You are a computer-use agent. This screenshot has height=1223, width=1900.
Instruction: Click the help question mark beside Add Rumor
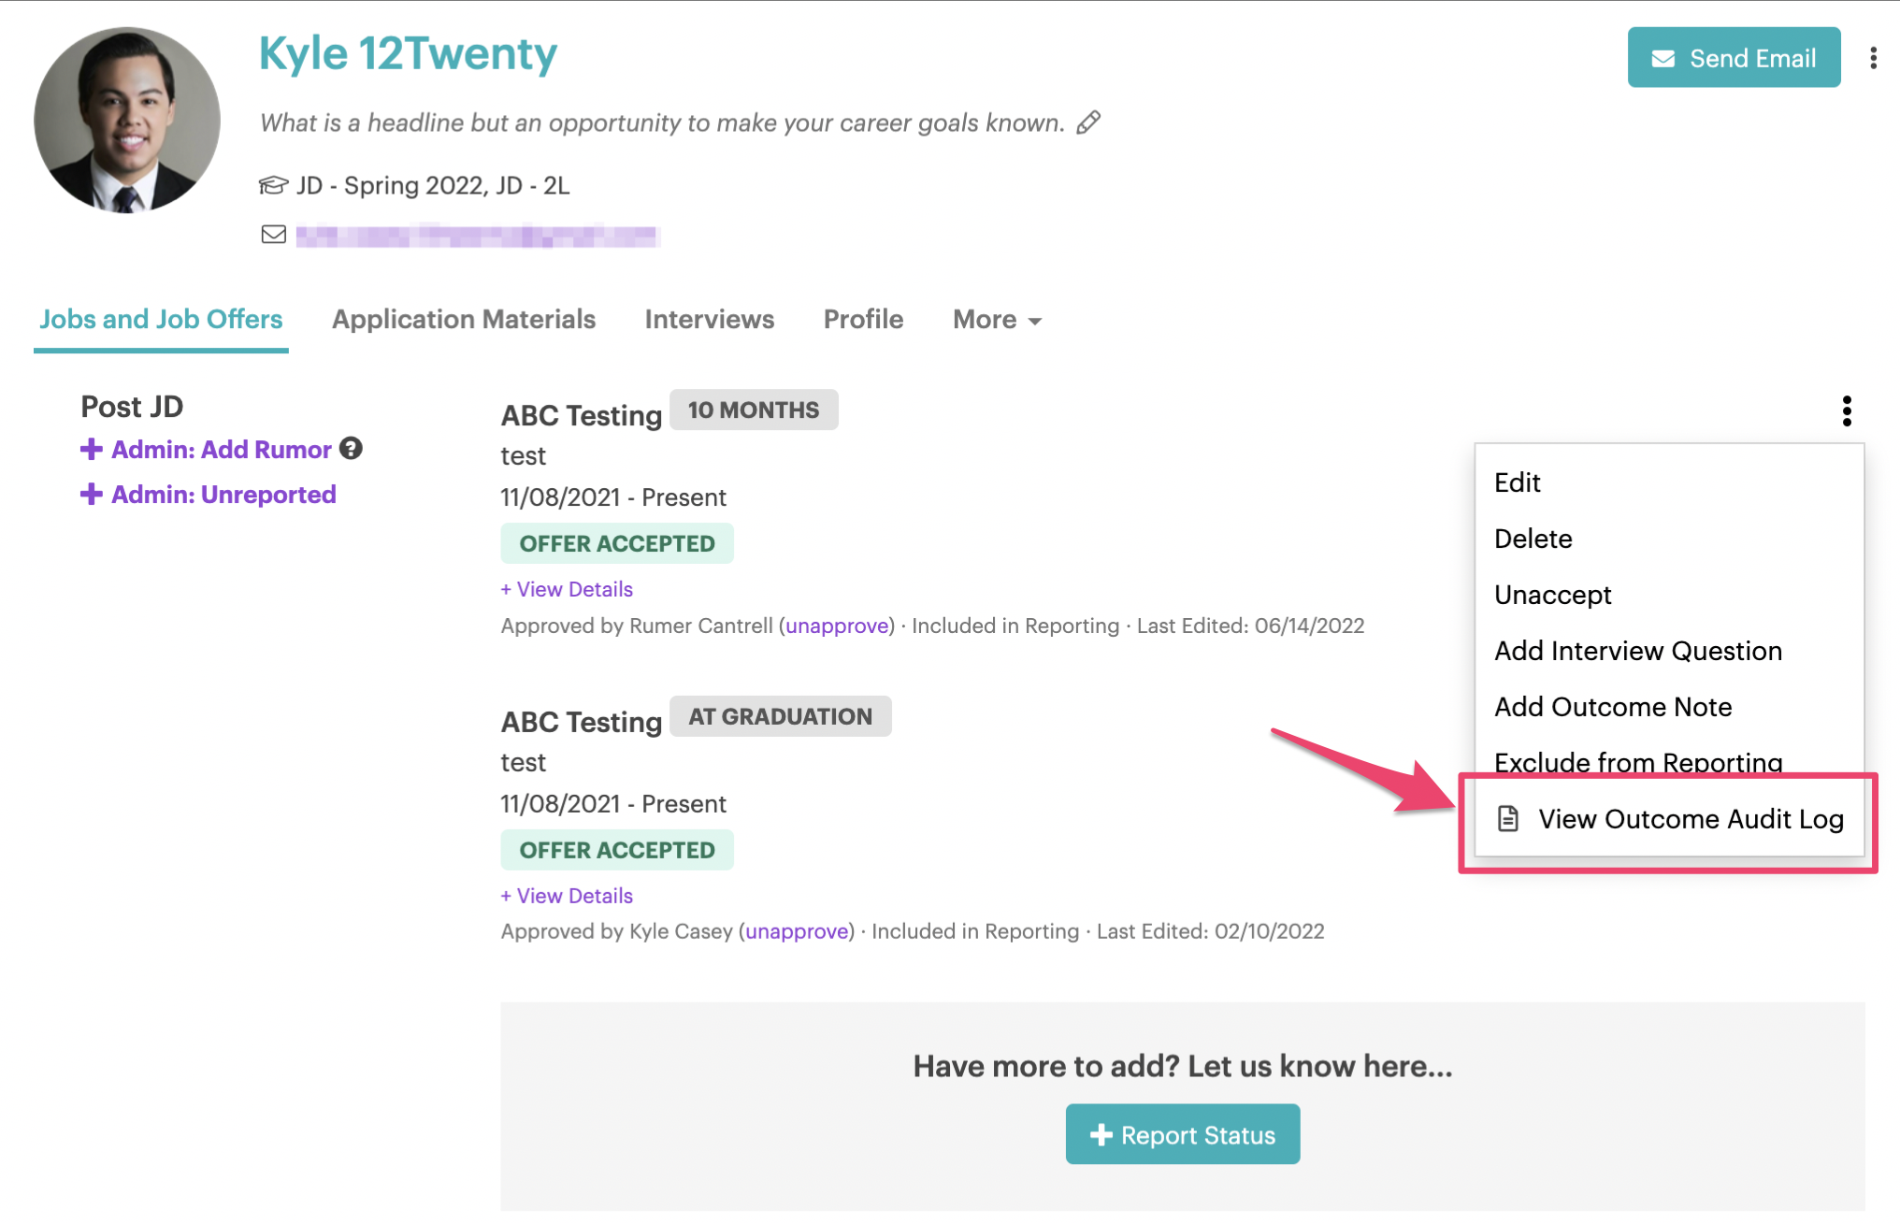click(x=351, y=449)
